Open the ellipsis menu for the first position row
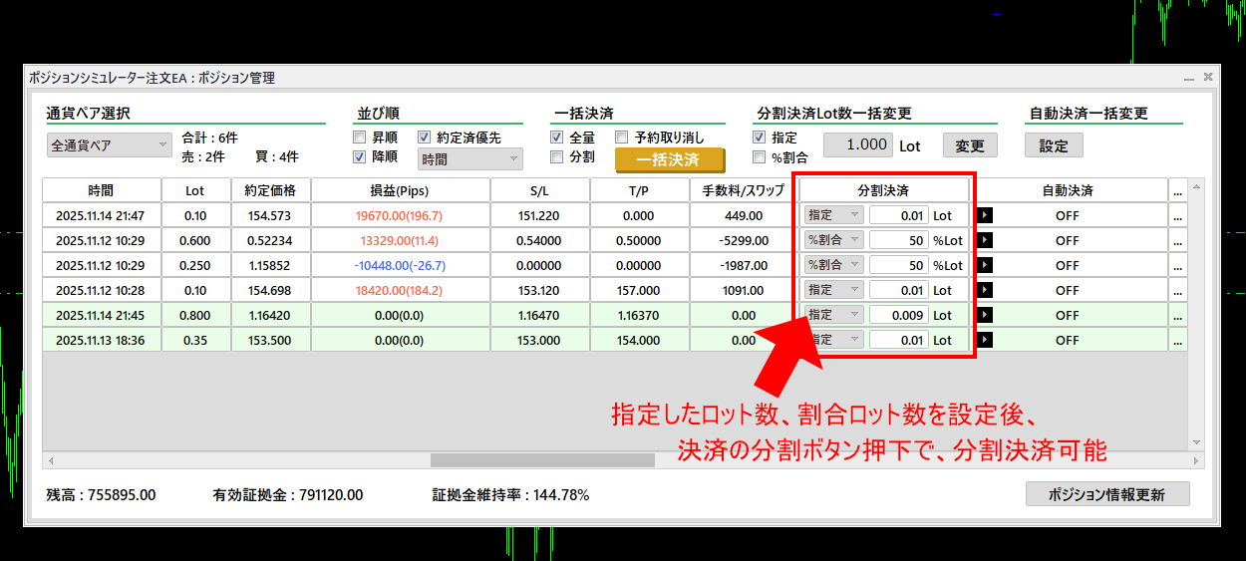 1177,215
